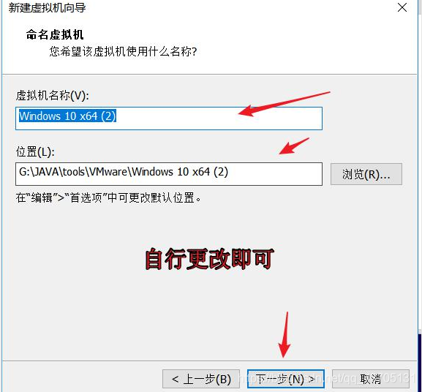Image resolution: width=422 pixels, height=392 pixels.
Task: Click the red arrow pointing at name field
Action: pos(284,104)
